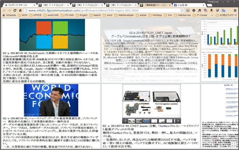The height and width of the screenshot is (150, 239).
Task: Select the first Surface gallery thumbnail
Action: 131,121
